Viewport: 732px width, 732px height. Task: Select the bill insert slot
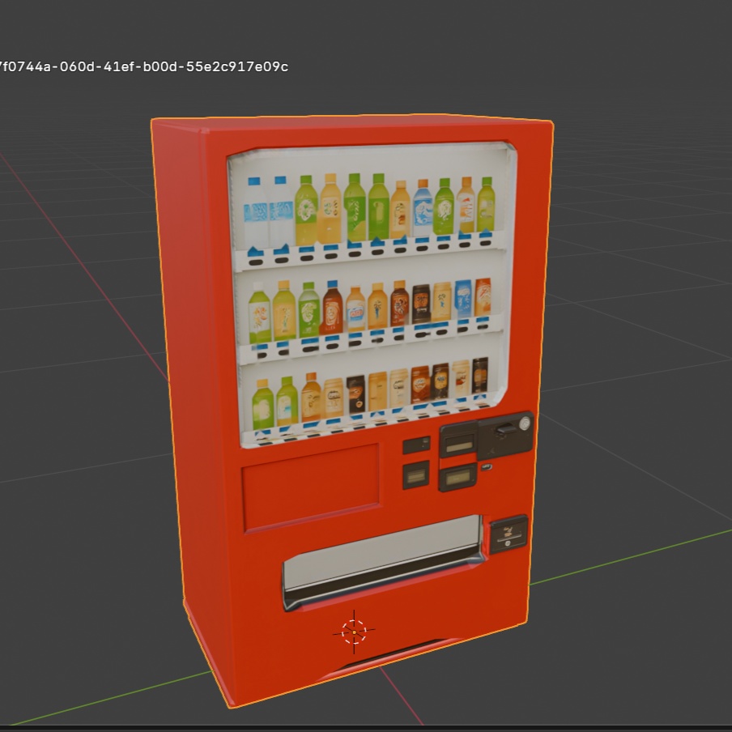[508, 428]
